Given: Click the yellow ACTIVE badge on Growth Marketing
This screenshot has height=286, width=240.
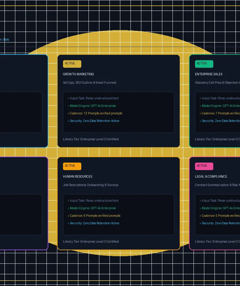Looking at the screenshot, I should tap(72, 64).
